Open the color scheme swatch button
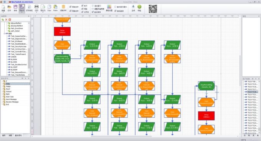261x141 pixels. point(109,7)
